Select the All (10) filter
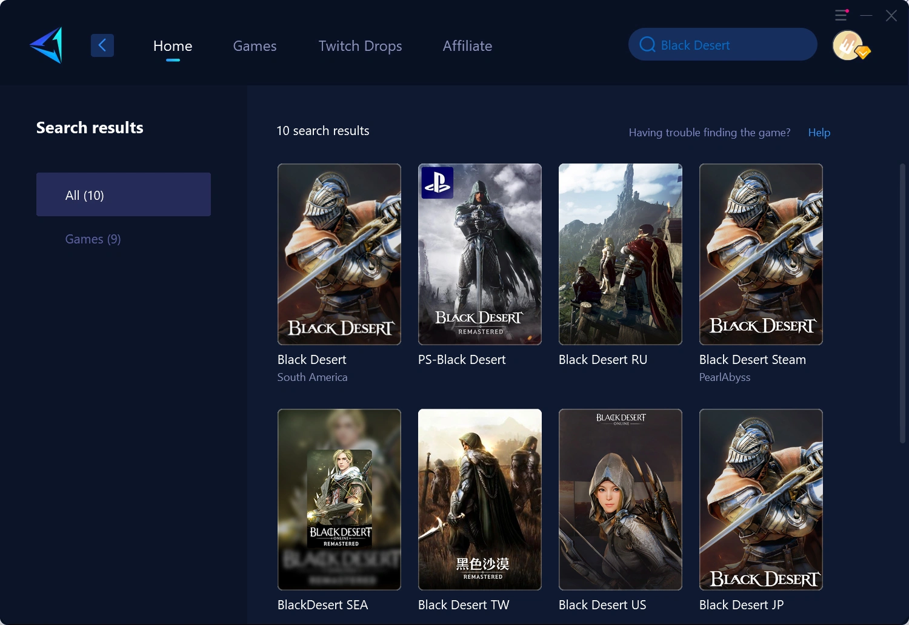This screenshot has height=625, width=909. (124, 194)
